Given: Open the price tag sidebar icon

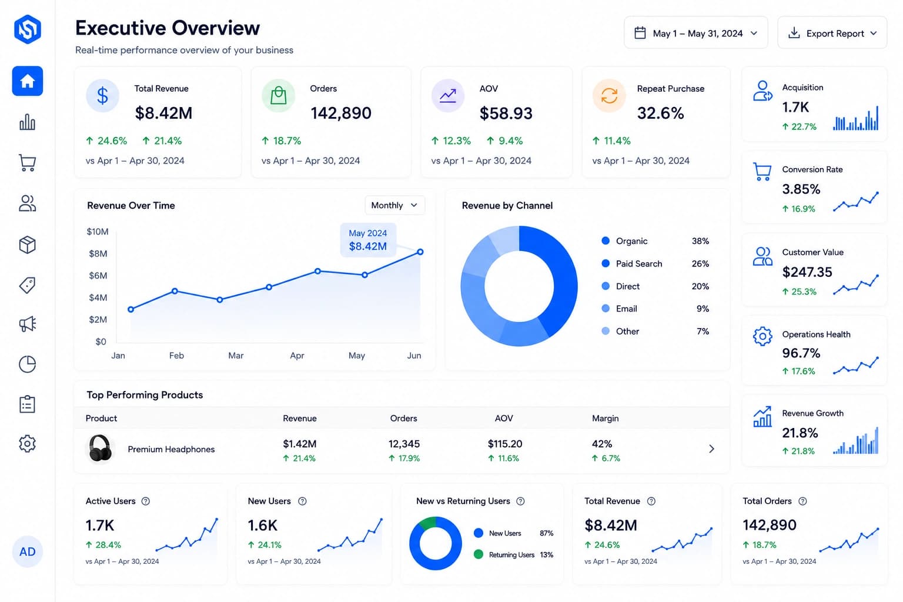Looking at the screenshot, I should [x=28, y=285].
